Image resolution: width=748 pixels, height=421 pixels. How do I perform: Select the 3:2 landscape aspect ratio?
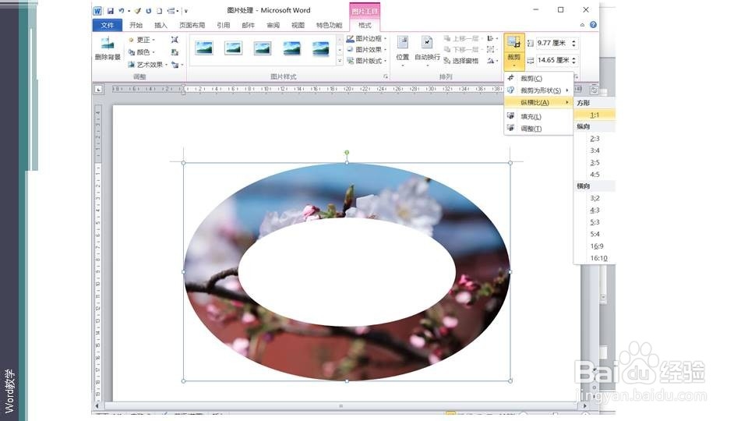point(595,198)
